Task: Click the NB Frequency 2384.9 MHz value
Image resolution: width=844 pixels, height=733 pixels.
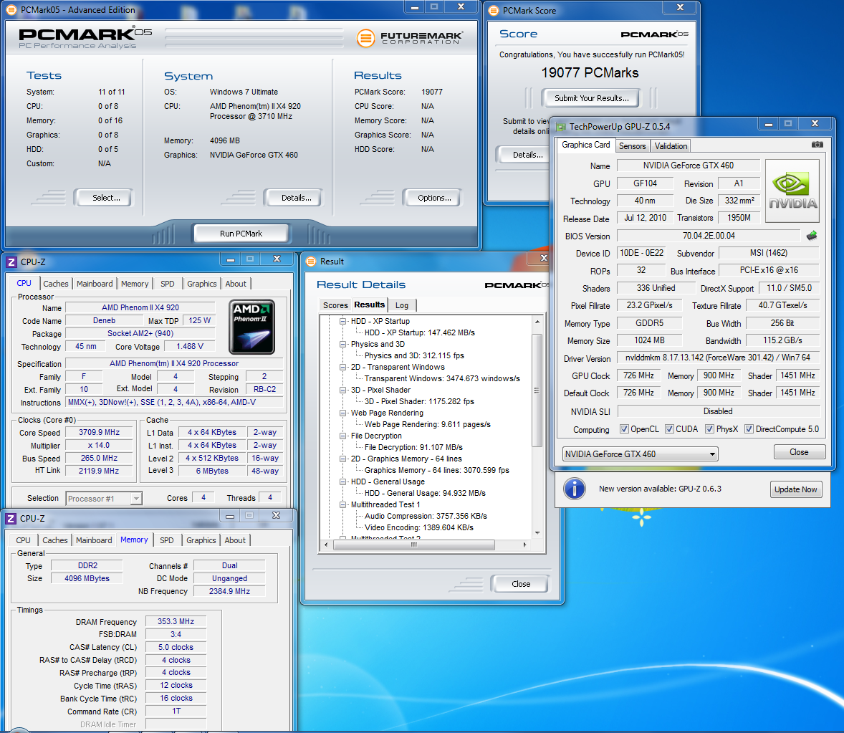Action: [229, 591]
